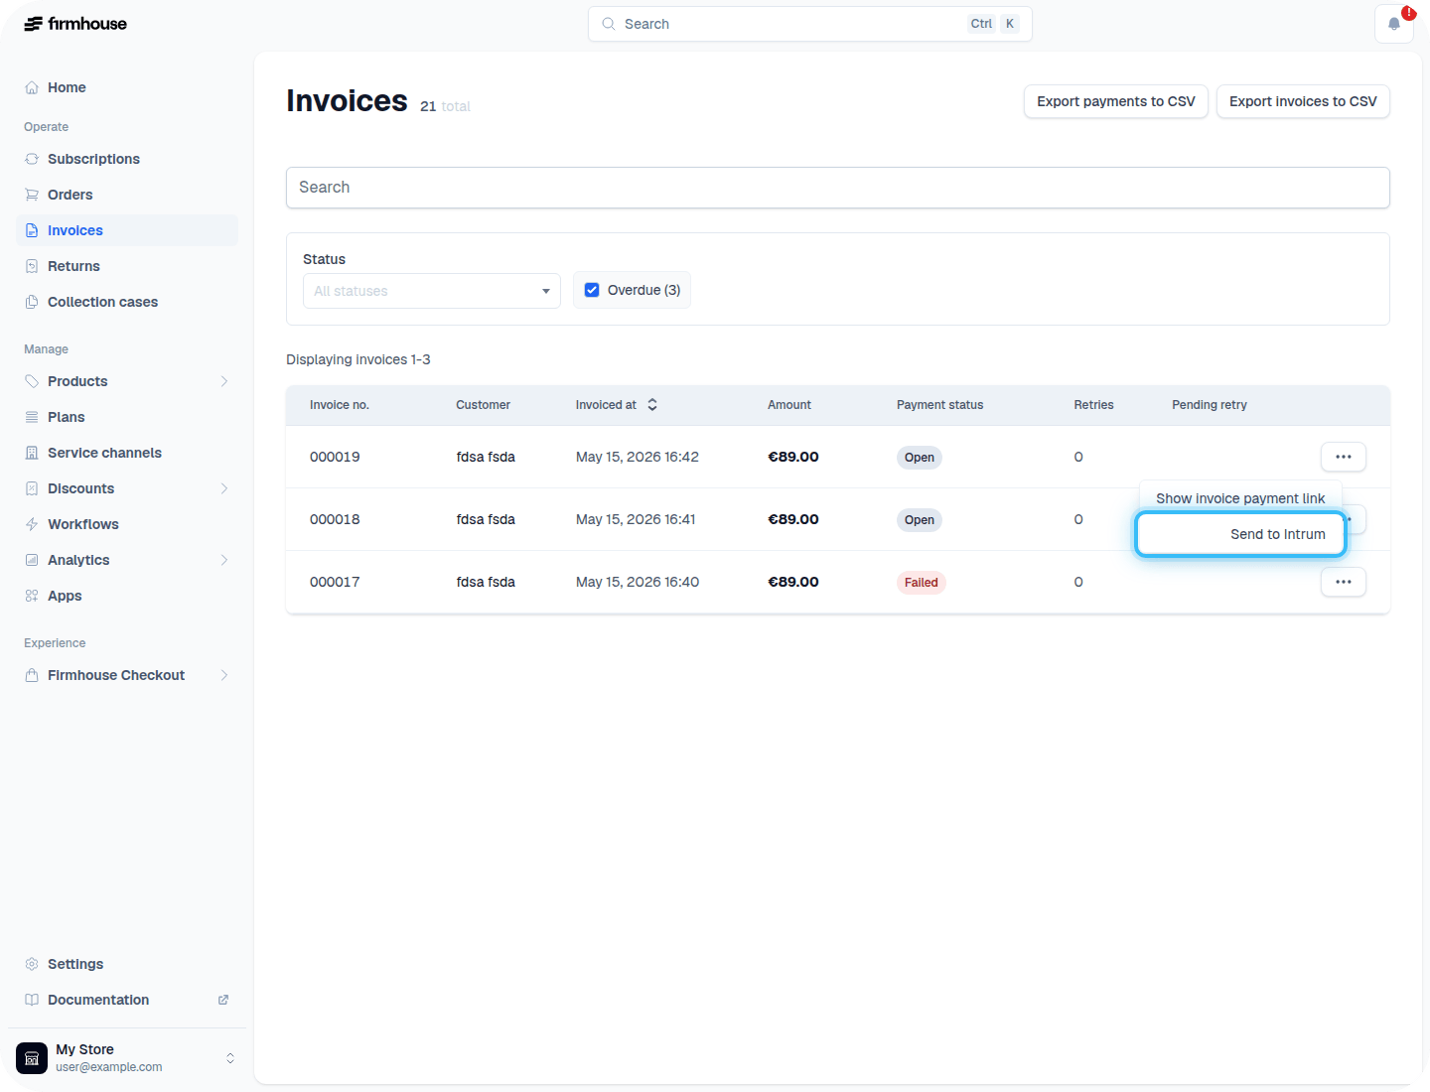1430x1092 pixels.
Task: Click the Documentation book icon
Action: pos(32,1000)
